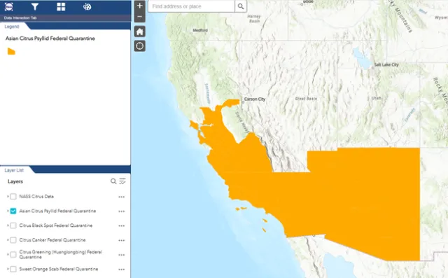
Task: Submit search with magnifier button
Action: pos(241,6)
